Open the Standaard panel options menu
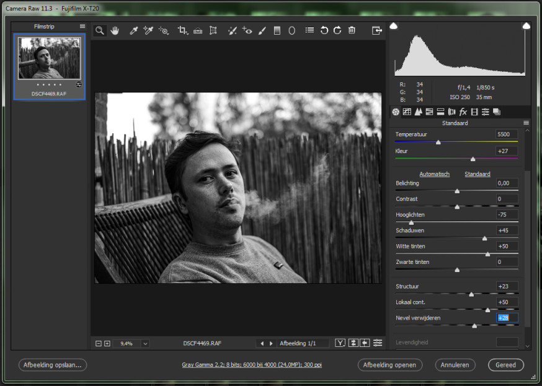Screen dimensions: 542x386 click(x=526, y=123)
